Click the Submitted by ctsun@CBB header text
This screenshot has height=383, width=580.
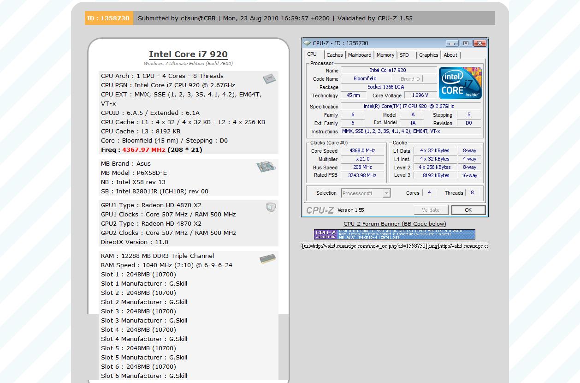click(x=177, y=18)
